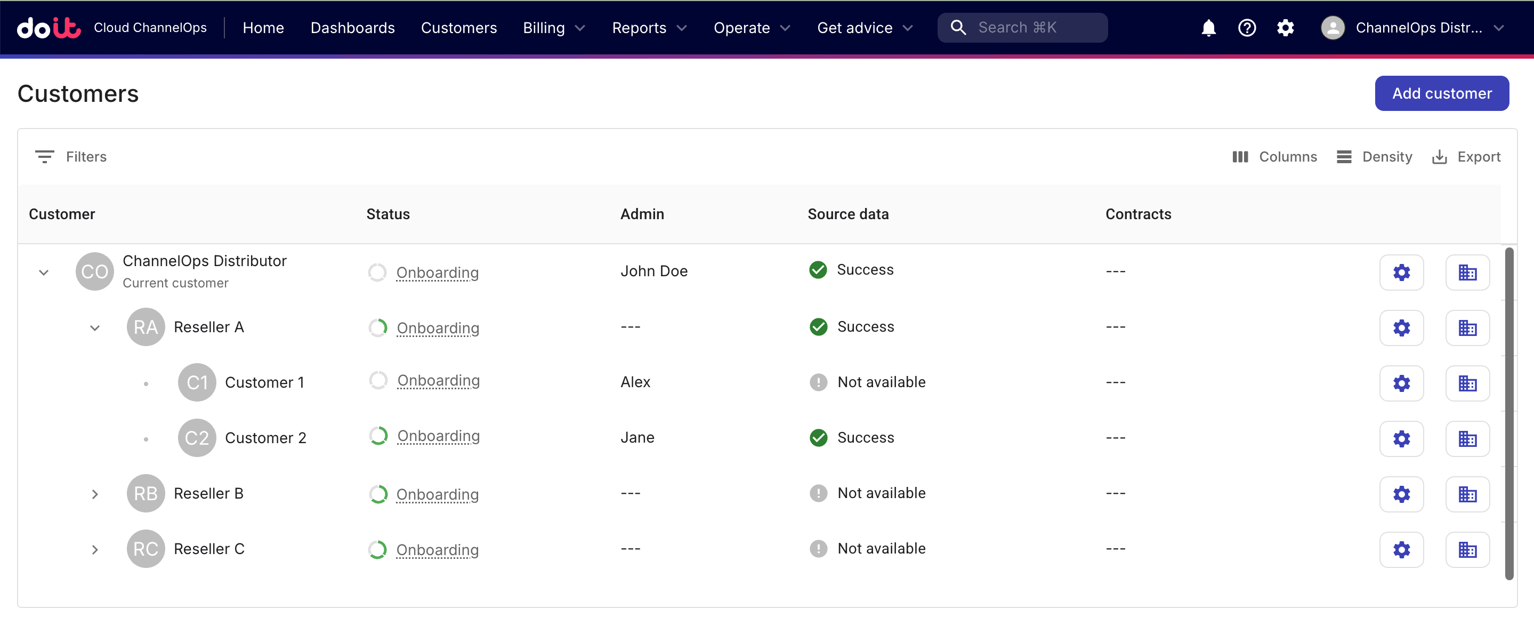Open the Columns visibility panel
This screenshot has width=1534, height=625.
[1275, 156]
